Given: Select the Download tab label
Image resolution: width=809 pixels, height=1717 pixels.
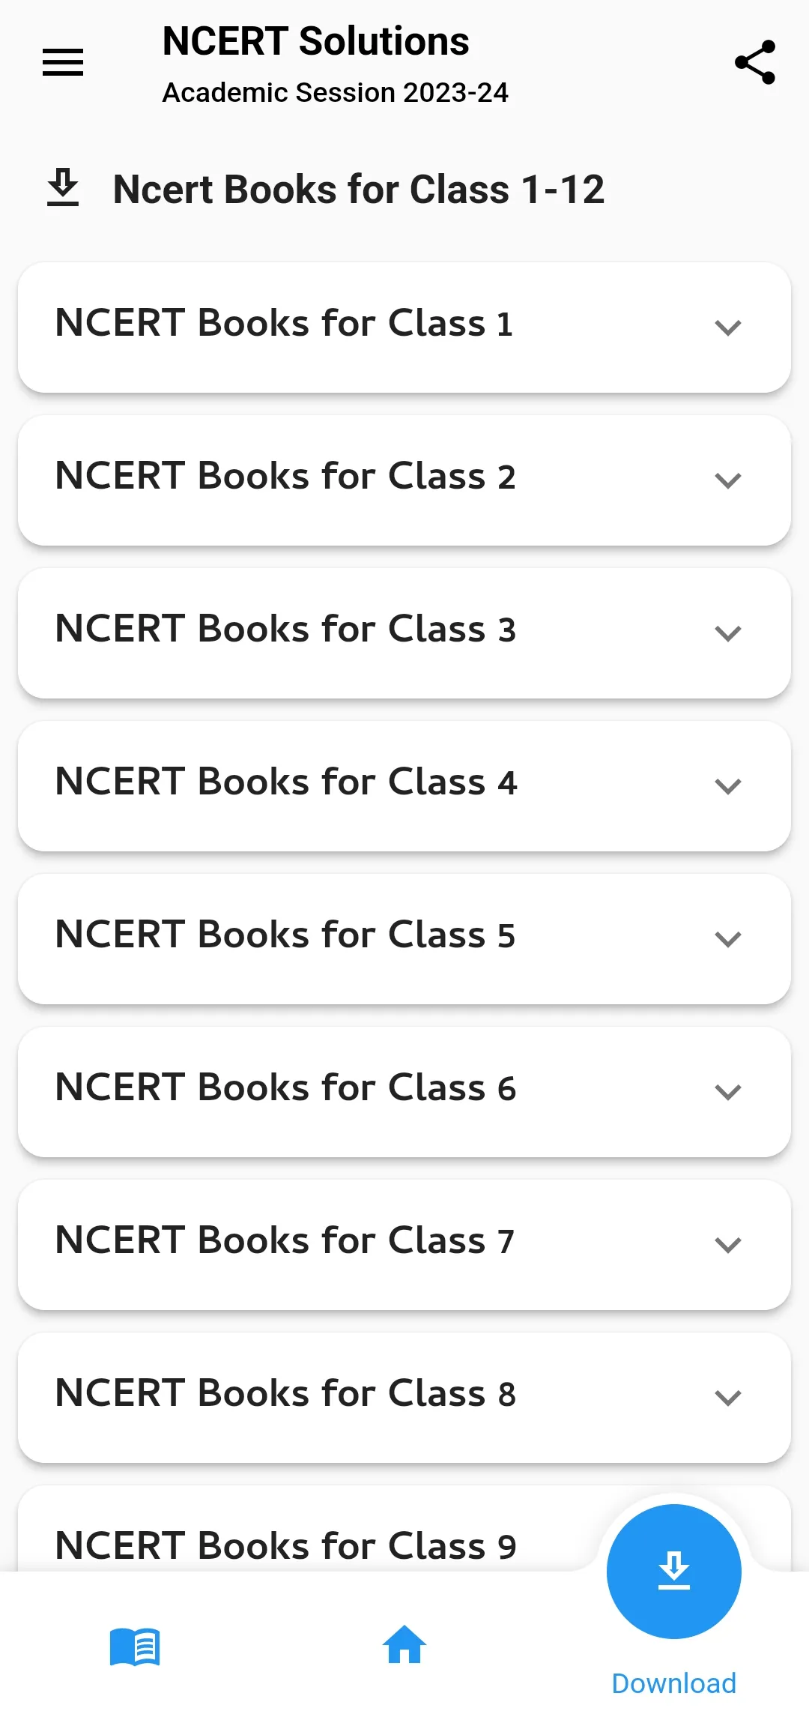Looking at the screenshot, I should [673, 1683].
